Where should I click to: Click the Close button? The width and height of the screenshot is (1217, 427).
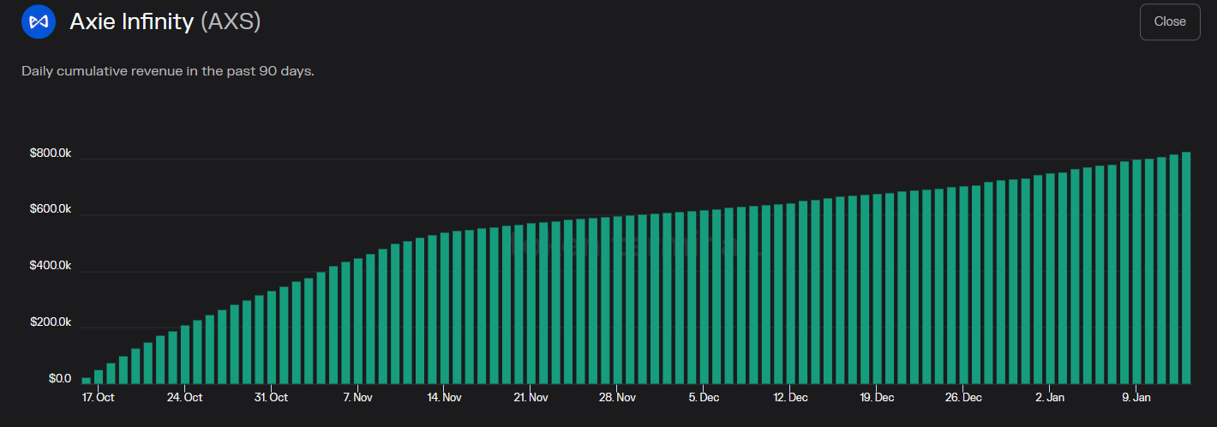(x=1170, y=21)
